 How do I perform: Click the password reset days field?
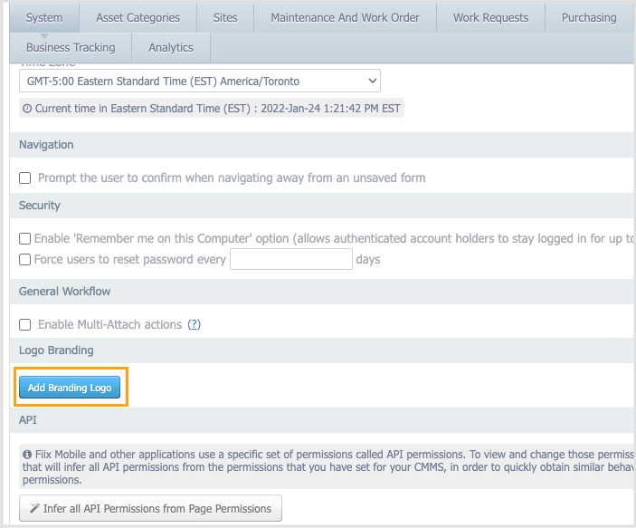[x=291, y=259]
